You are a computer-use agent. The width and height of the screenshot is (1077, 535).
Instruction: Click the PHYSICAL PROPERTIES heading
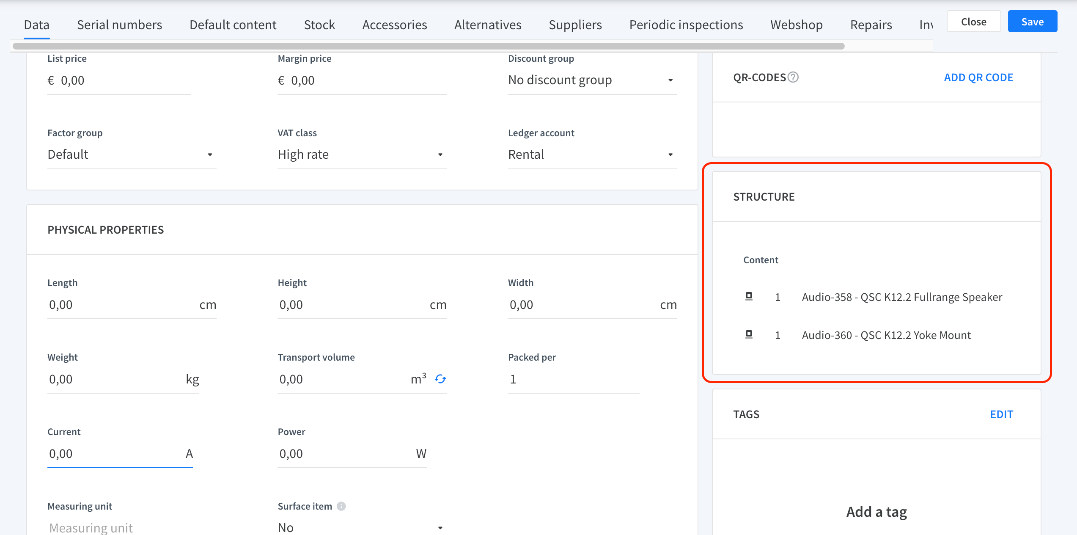(105, 230)
